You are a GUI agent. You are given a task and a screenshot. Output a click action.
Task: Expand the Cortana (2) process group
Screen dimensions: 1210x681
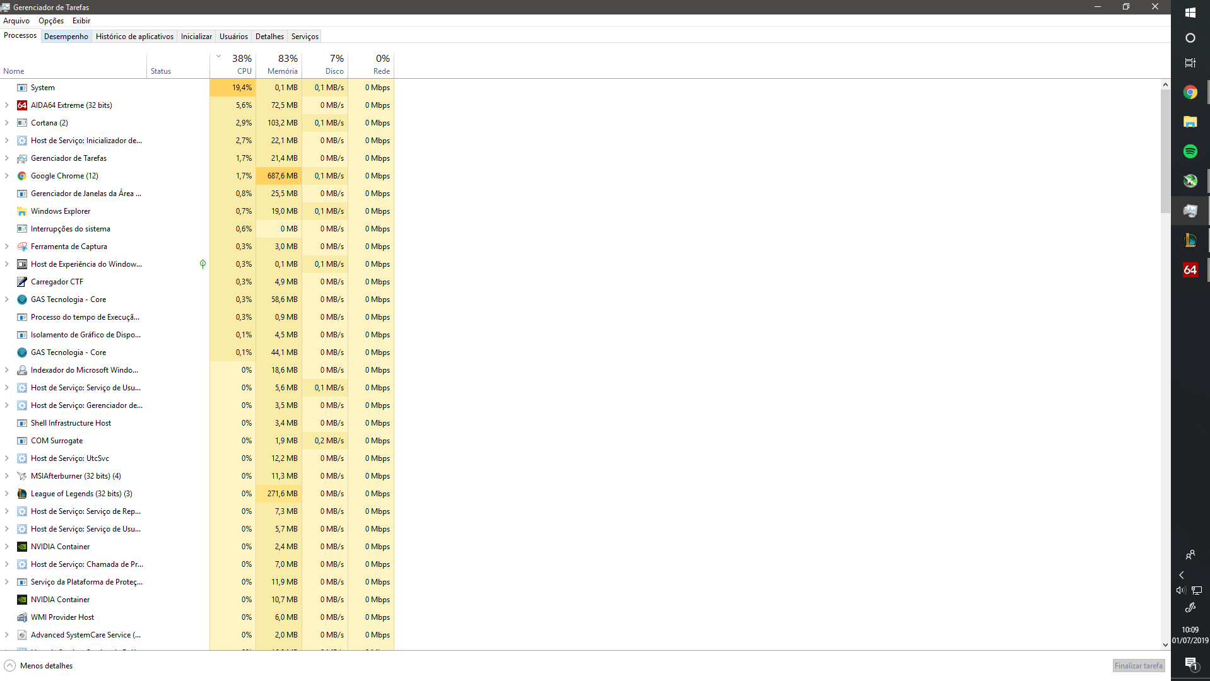[x=7, y=123]
